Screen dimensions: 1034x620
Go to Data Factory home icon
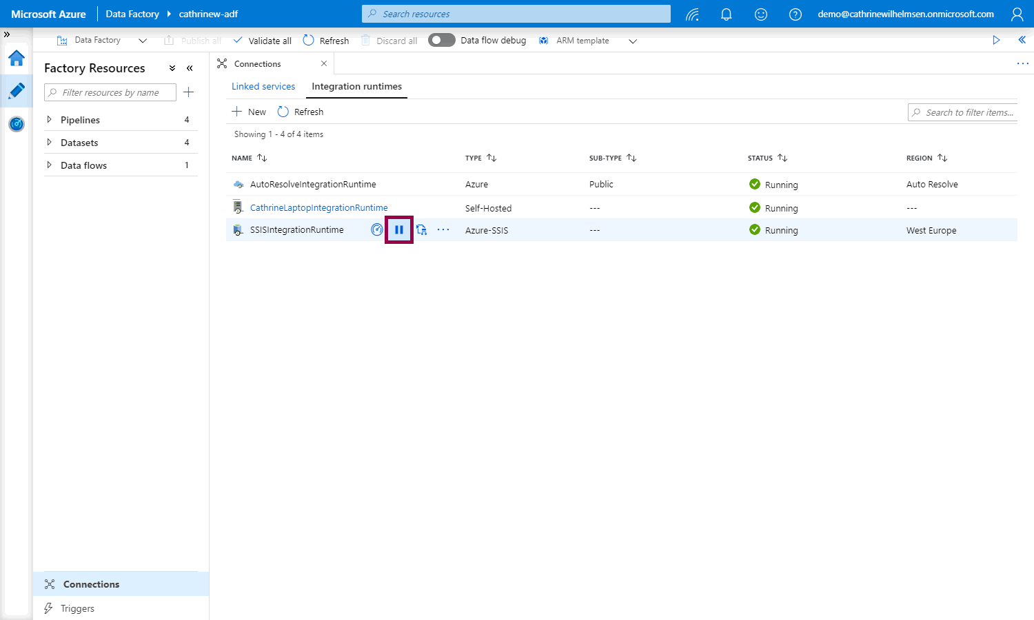(17, 59)
